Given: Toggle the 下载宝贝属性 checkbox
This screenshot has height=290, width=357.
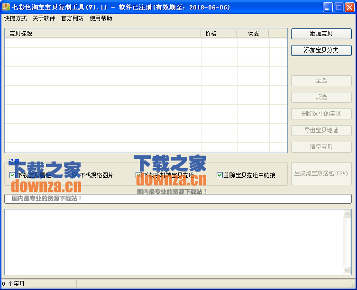Looking at the screenshot, I should click(12, 175).
